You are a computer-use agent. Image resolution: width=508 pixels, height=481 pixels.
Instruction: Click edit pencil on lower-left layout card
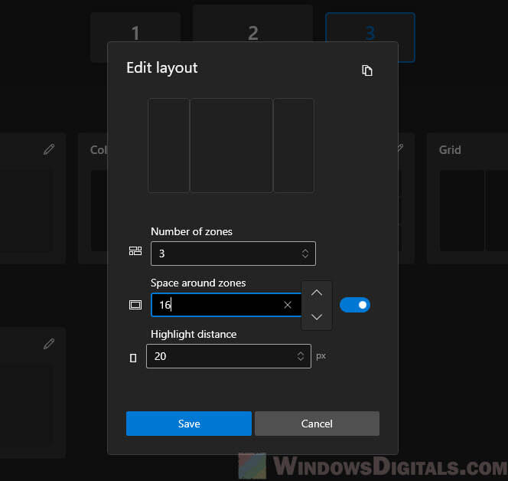[49, 344]
